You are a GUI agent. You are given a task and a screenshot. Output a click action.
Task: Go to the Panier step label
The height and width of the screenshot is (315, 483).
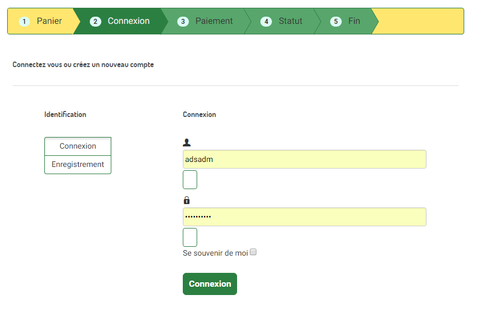(x=49, y=21)
